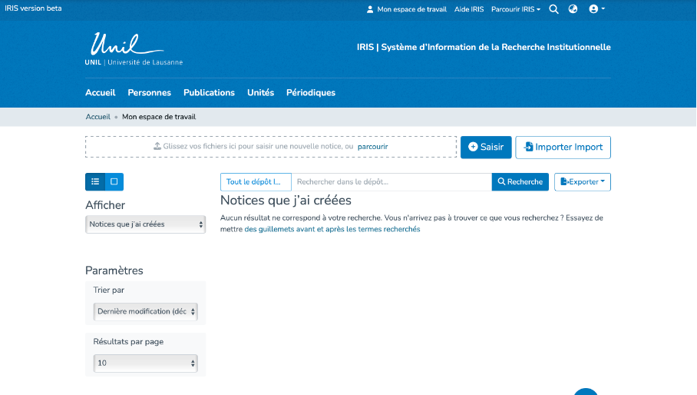Expand the Exporter dropdown
The width and height of the screenshot is (697, 395).
coord(582,182)
